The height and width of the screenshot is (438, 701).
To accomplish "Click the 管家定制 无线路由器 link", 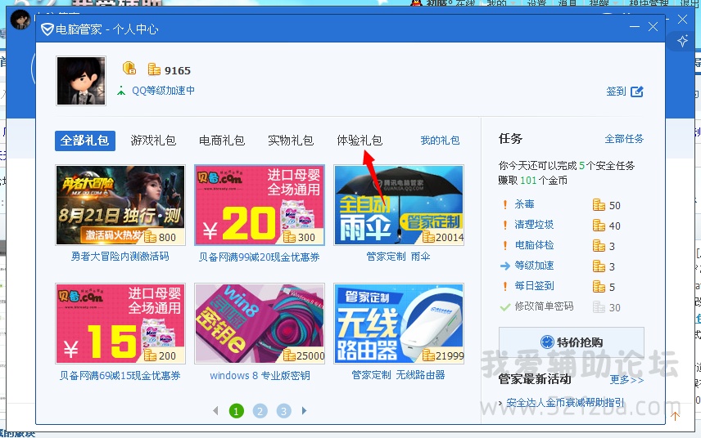I will coord(398,375).
